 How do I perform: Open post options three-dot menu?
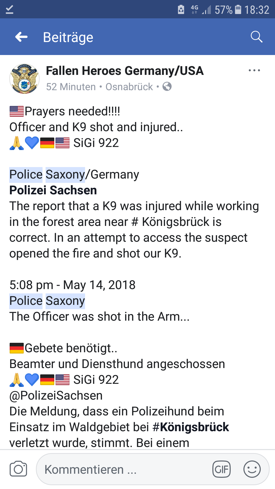[x=254, y=71]
